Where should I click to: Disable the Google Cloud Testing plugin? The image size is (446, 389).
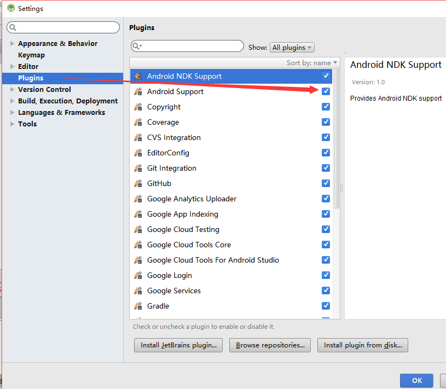tap(326, 229)
